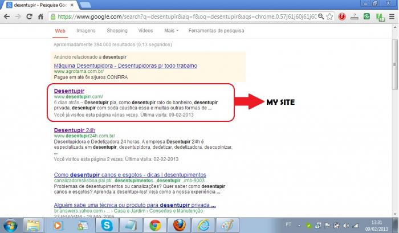Click the www.agrotama.com.br ad URL
Viewport: 399px width, 233px height.
[x=79, y=71]
